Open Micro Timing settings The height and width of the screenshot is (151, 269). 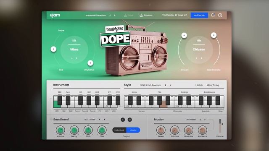click(x=213, y=85)
